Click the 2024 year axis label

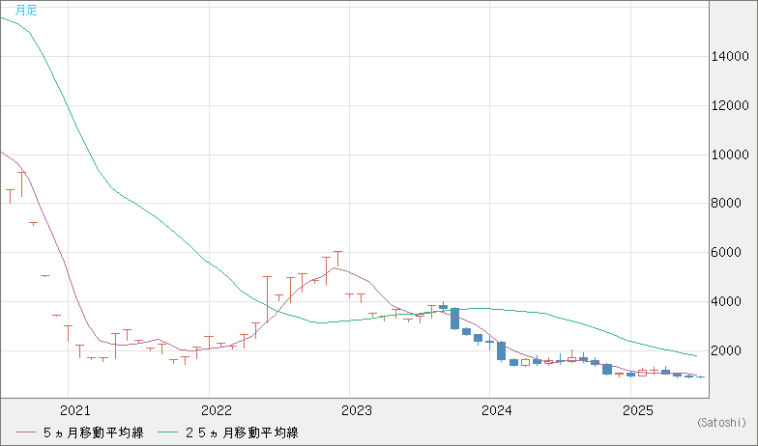click(497, 411)
